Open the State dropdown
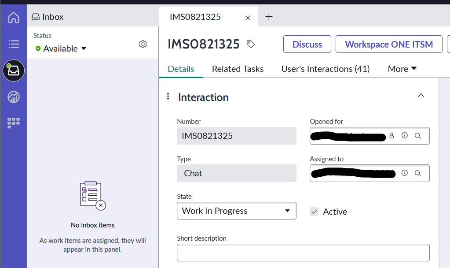The image size is (450, 268). pyautogui.click(x=237, y=211)
